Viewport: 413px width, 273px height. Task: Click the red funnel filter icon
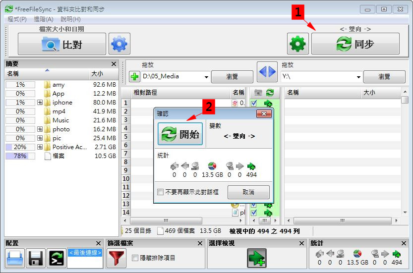tap(116, 259)
